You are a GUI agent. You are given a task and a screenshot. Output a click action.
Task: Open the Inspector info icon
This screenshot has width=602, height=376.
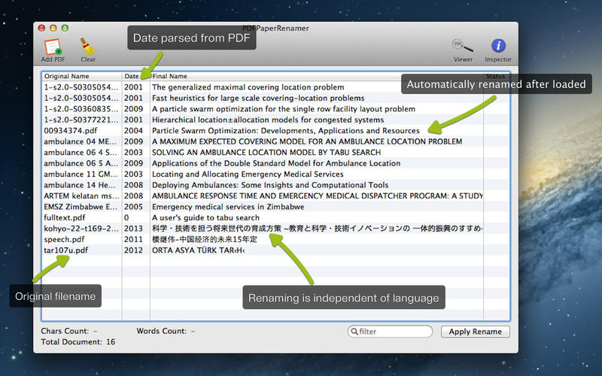498,46
